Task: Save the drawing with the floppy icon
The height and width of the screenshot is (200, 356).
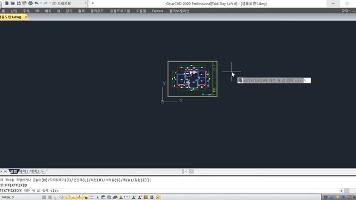Action: tap(18, 3)
